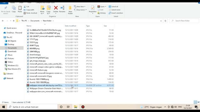Click This PC in breadcrumb path
Image resolution: width=200 pixels, height=112 pixels.
[x=24, y=21]
